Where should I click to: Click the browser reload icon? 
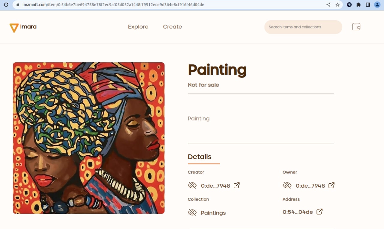pos(6,5)
